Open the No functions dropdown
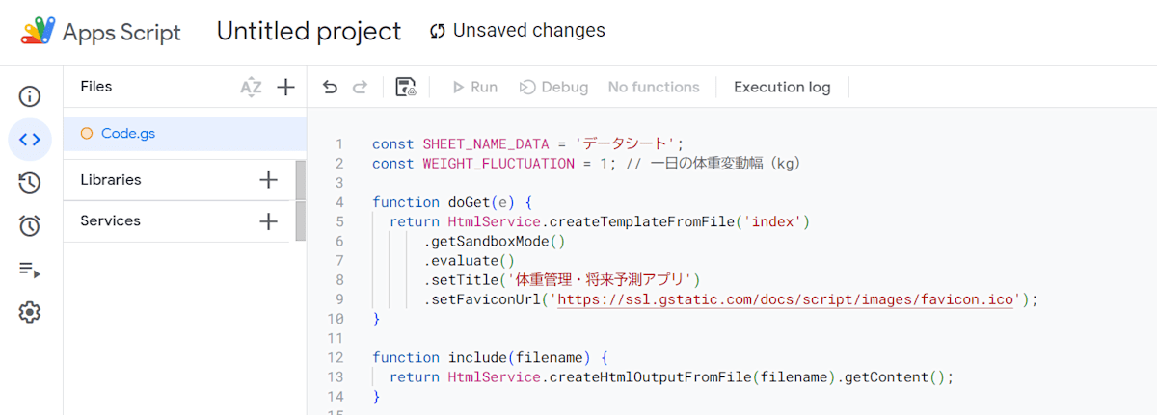Screen dimensions: 1157x415 (x=654, y=88)
